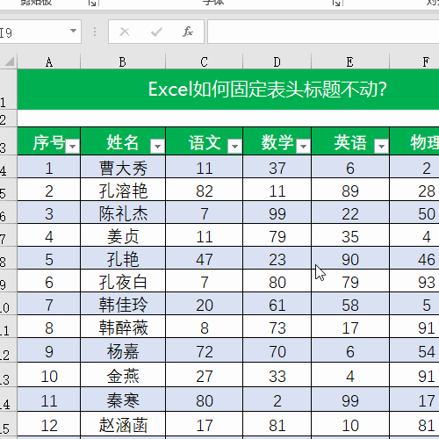Select the cell with name 赵涵菡
Viewport: 439px width, 439px height.
coord(123,424)
